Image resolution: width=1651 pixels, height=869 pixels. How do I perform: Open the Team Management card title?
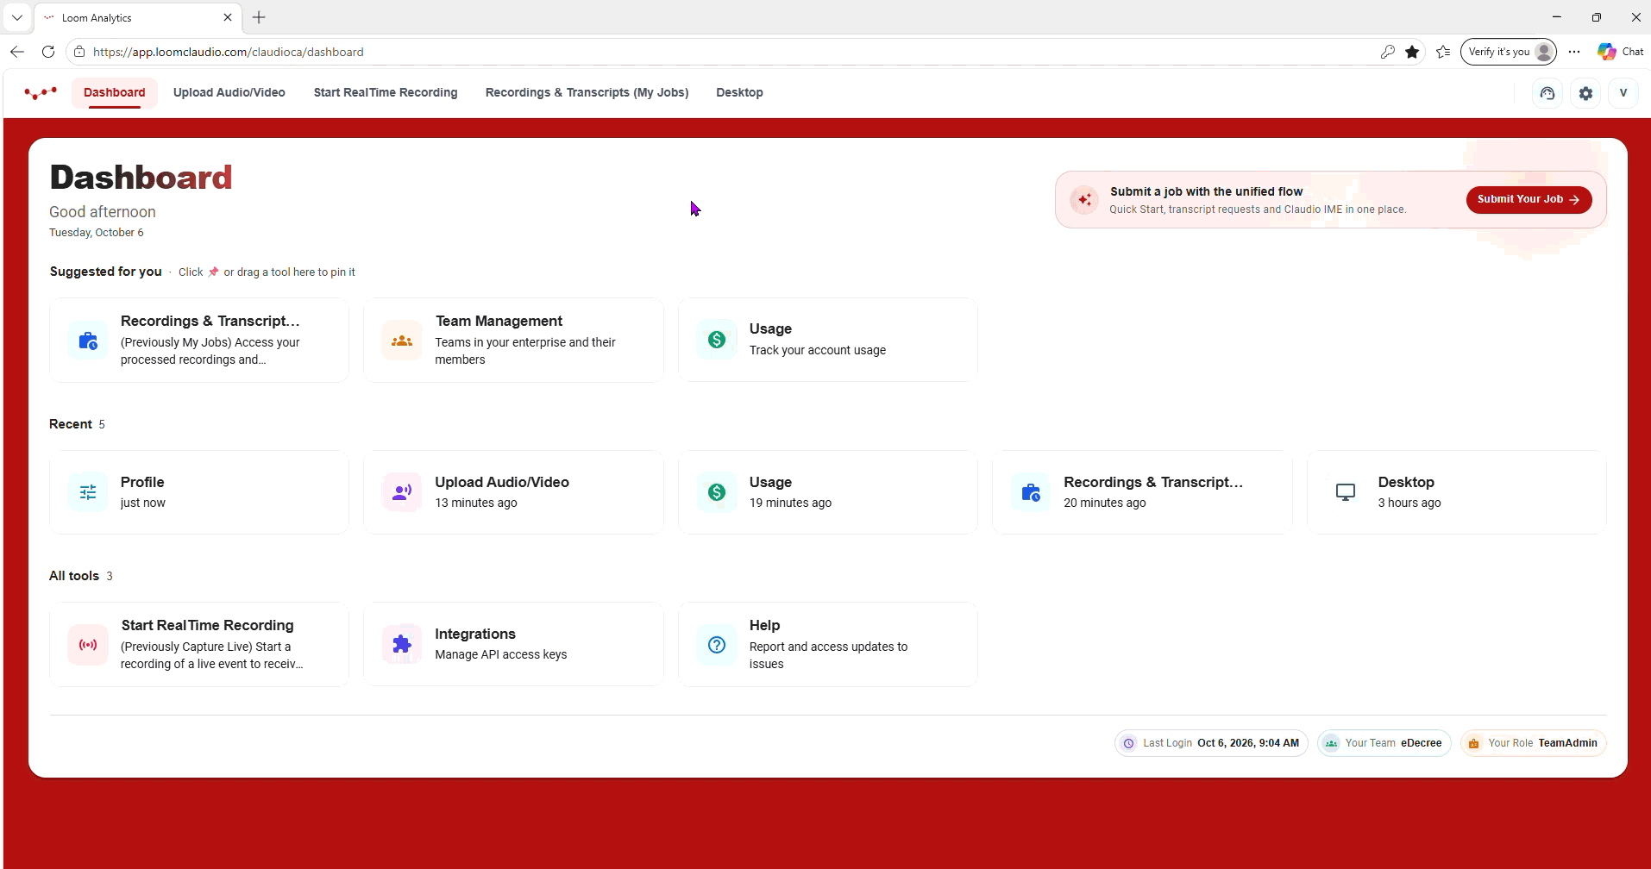pyautogui.click(x=499, y=321)
